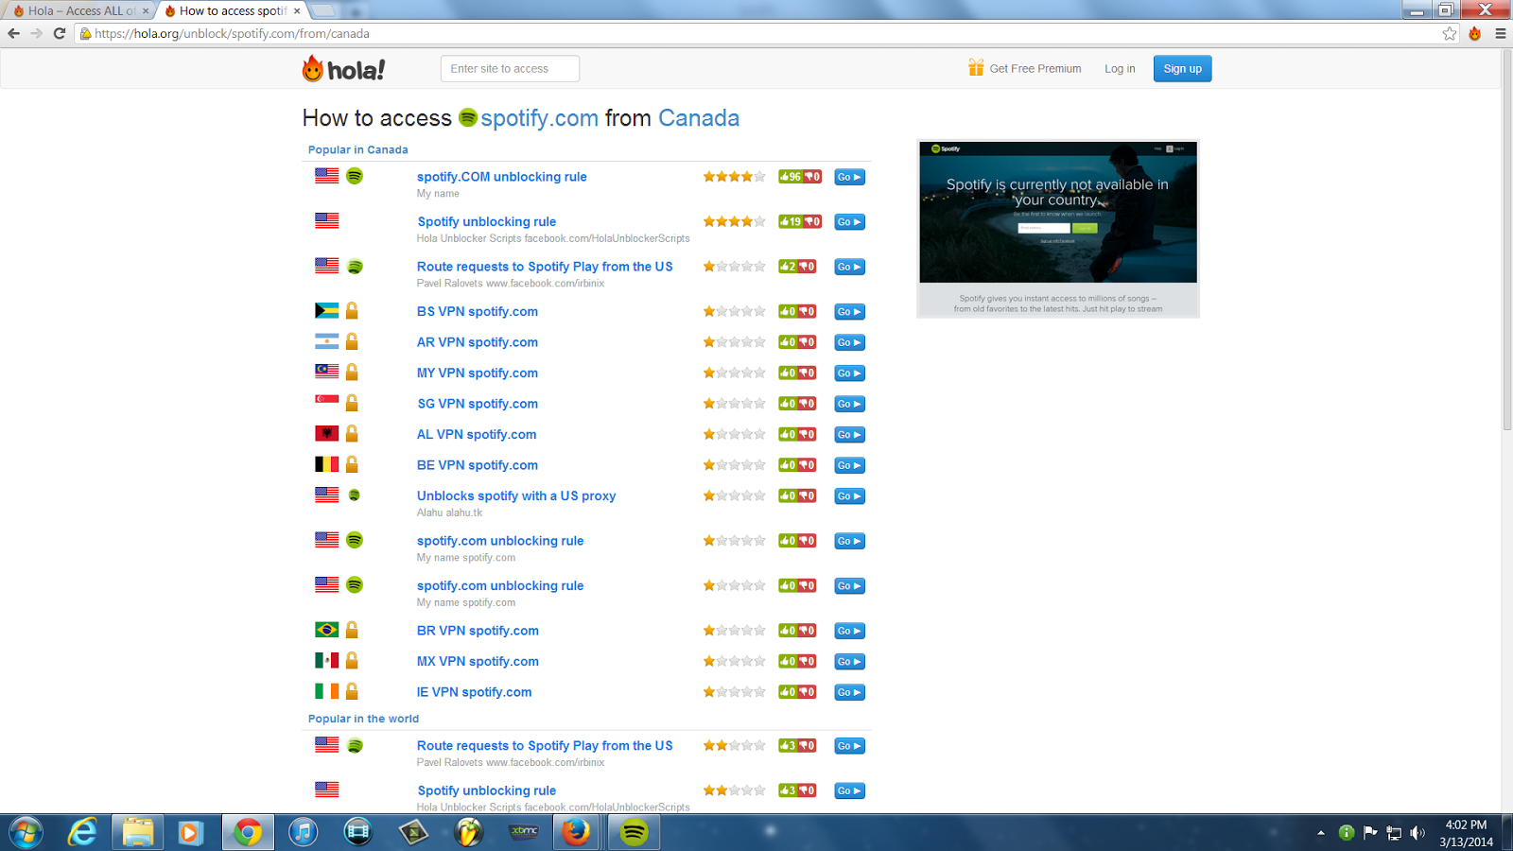Thumbs down the SG VPN spotify.com rule
The height and width of the screenshot is (851, 1513).
pyautogui.click(x=807, y=404)
